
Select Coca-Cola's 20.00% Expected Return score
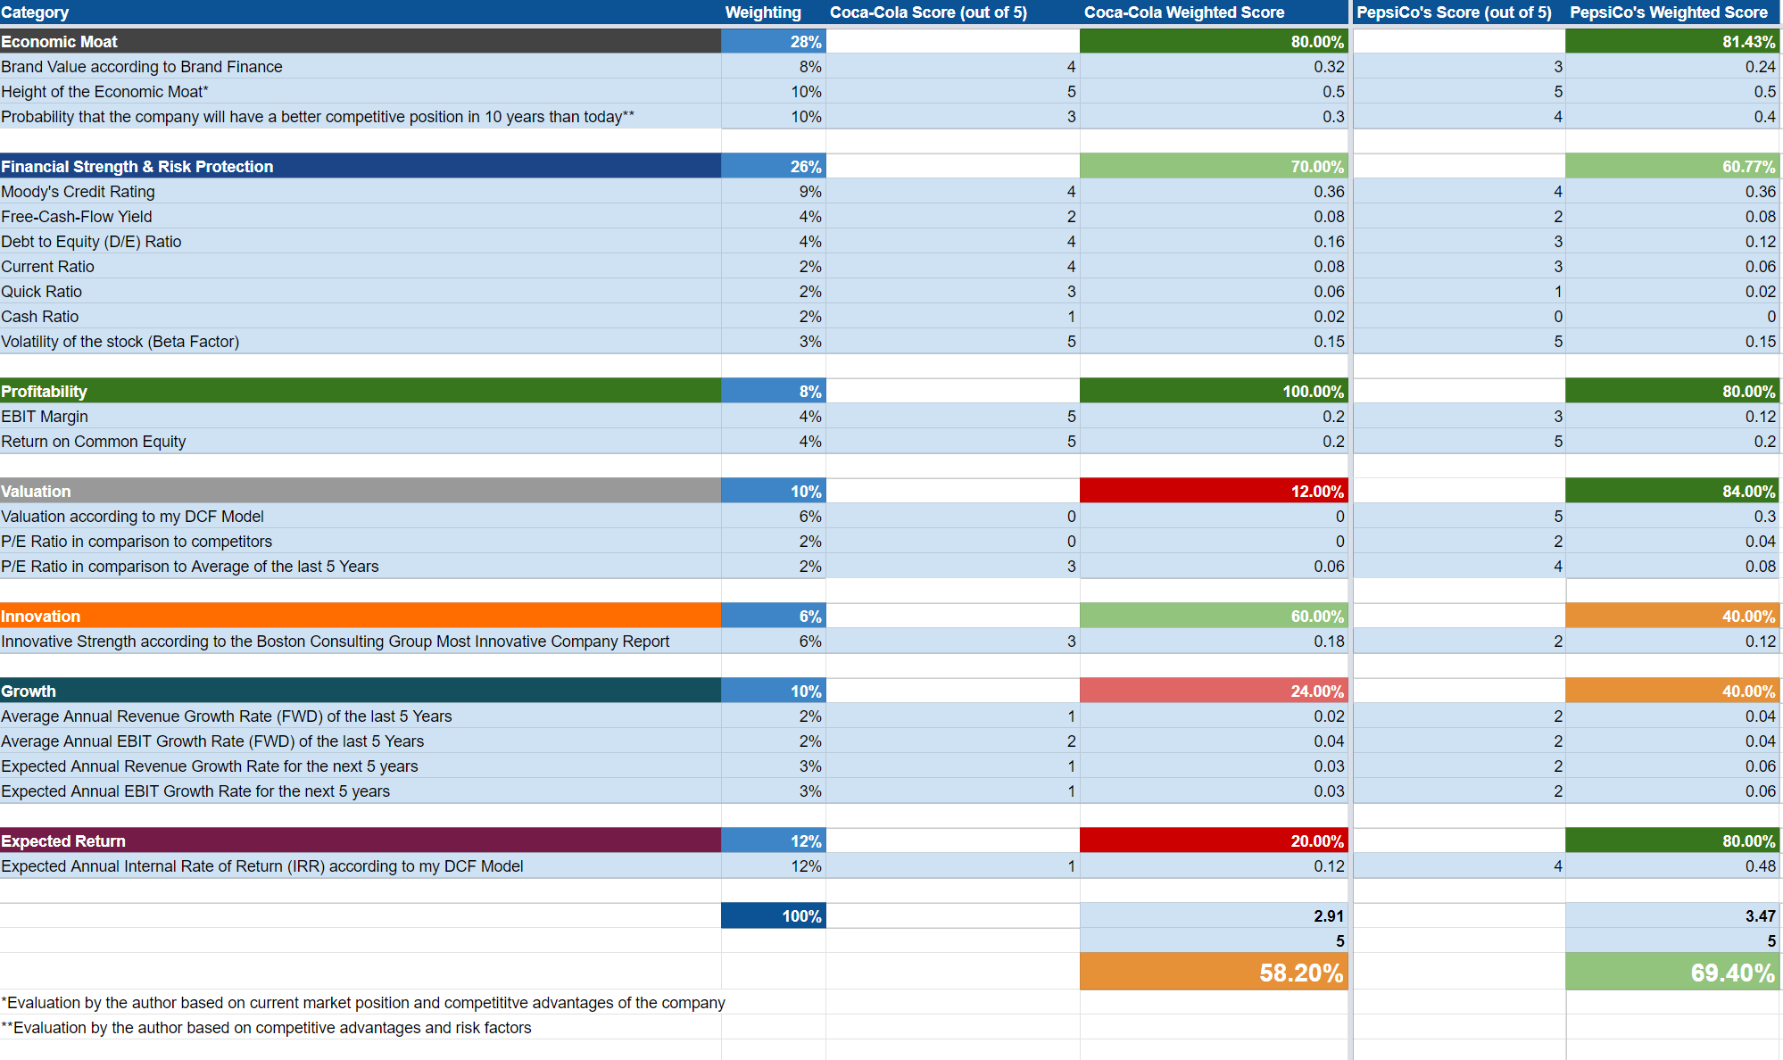tap(1214, 841)
